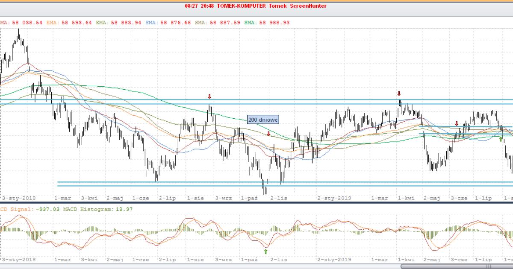Click the 1-kwi date label on the MACD axis

(406, 259)
